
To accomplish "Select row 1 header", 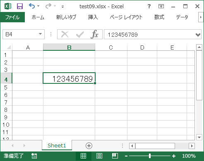I will pyautogui.click(x=6, y=55).
